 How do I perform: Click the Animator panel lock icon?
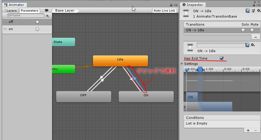tap(171, 5)
